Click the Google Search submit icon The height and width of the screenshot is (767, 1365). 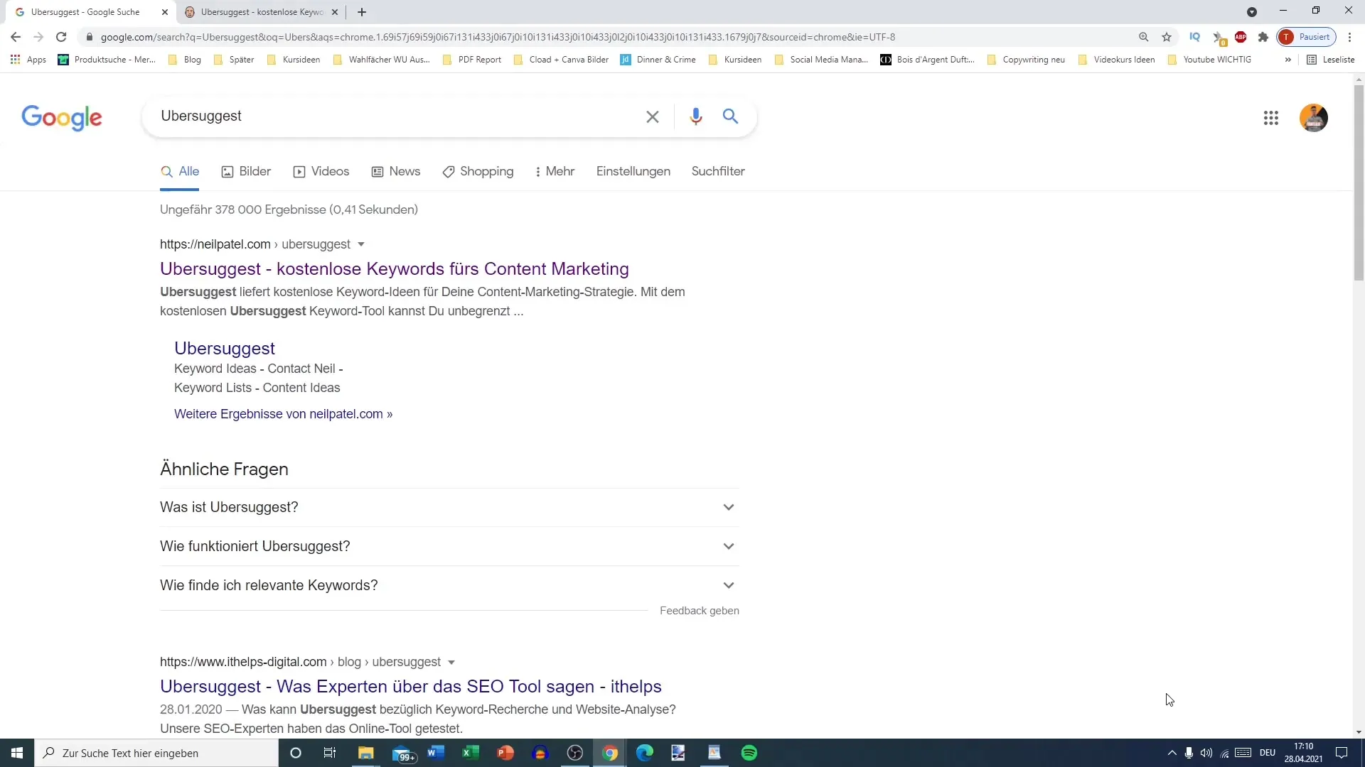(732, 116)
